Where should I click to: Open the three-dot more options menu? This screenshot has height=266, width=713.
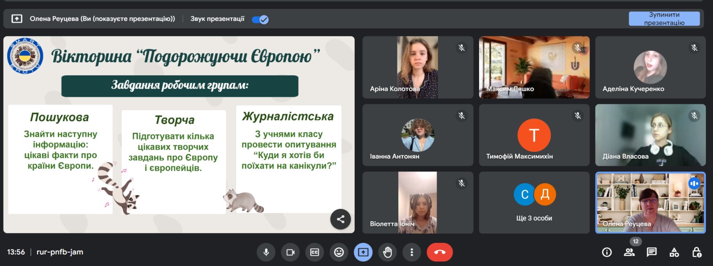(x=412, y=252)
